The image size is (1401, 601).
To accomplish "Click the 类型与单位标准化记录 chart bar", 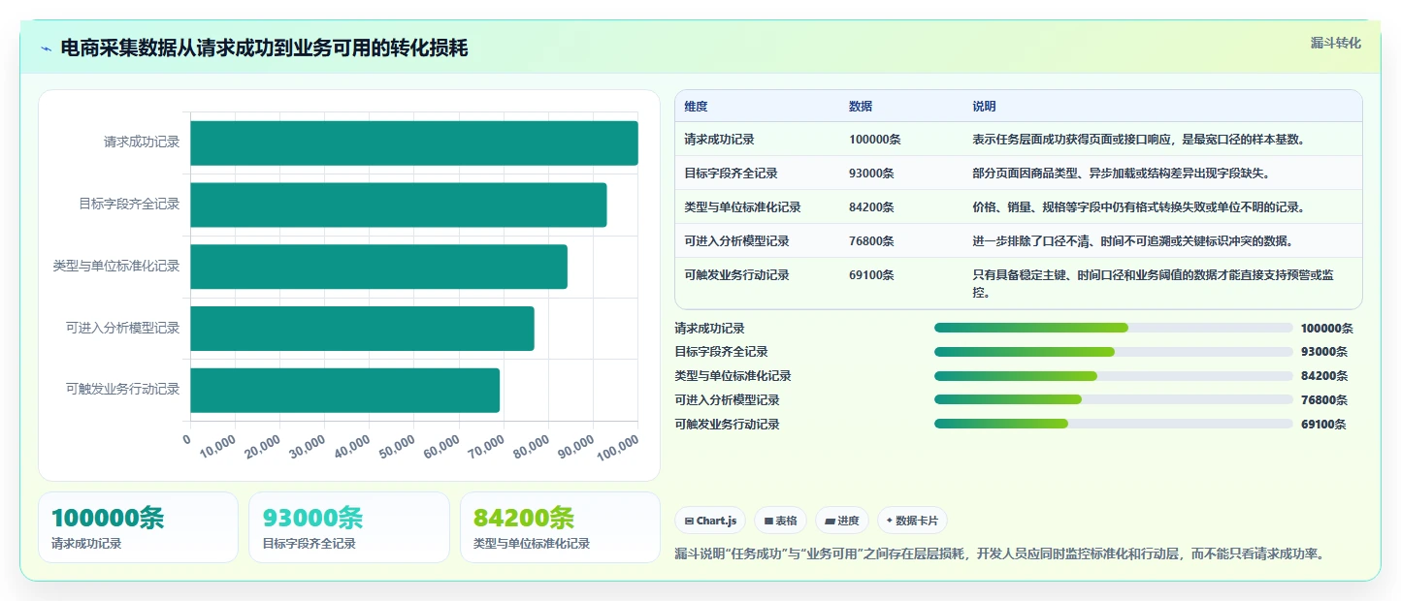I will click(x=379, y=267).
